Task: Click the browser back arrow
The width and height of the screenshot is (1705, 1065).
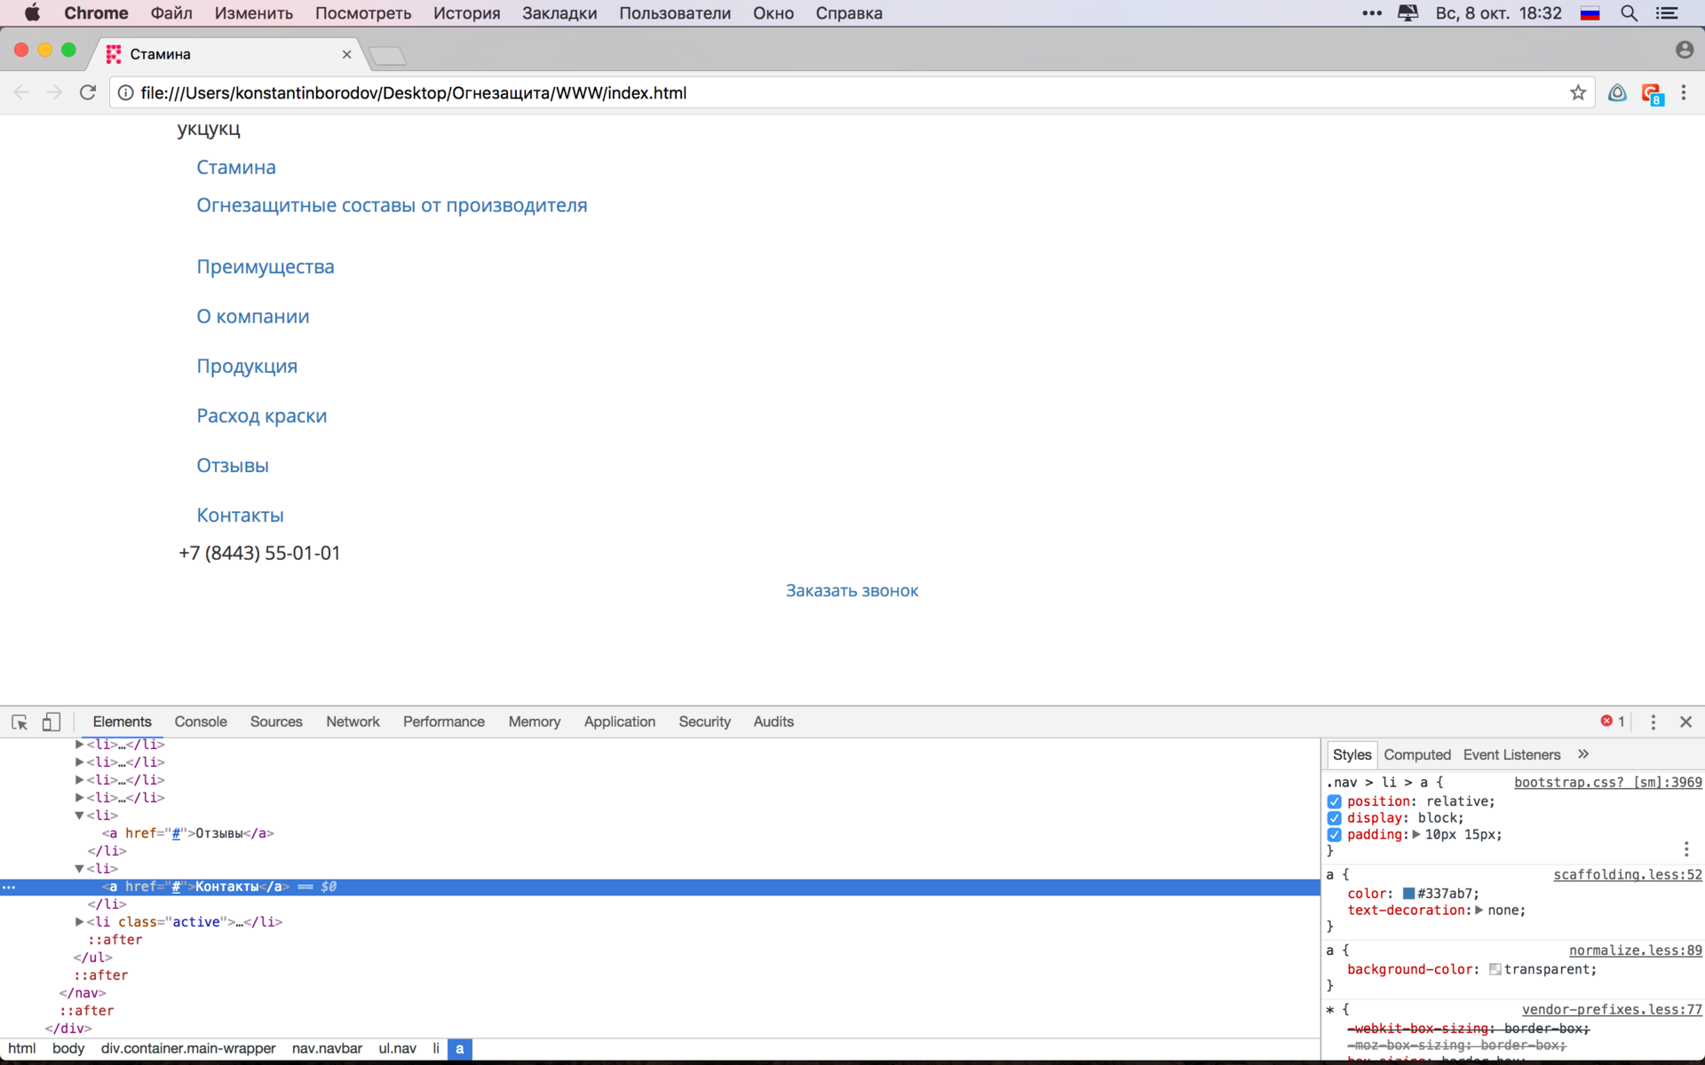Action: (x=21, y=92)
